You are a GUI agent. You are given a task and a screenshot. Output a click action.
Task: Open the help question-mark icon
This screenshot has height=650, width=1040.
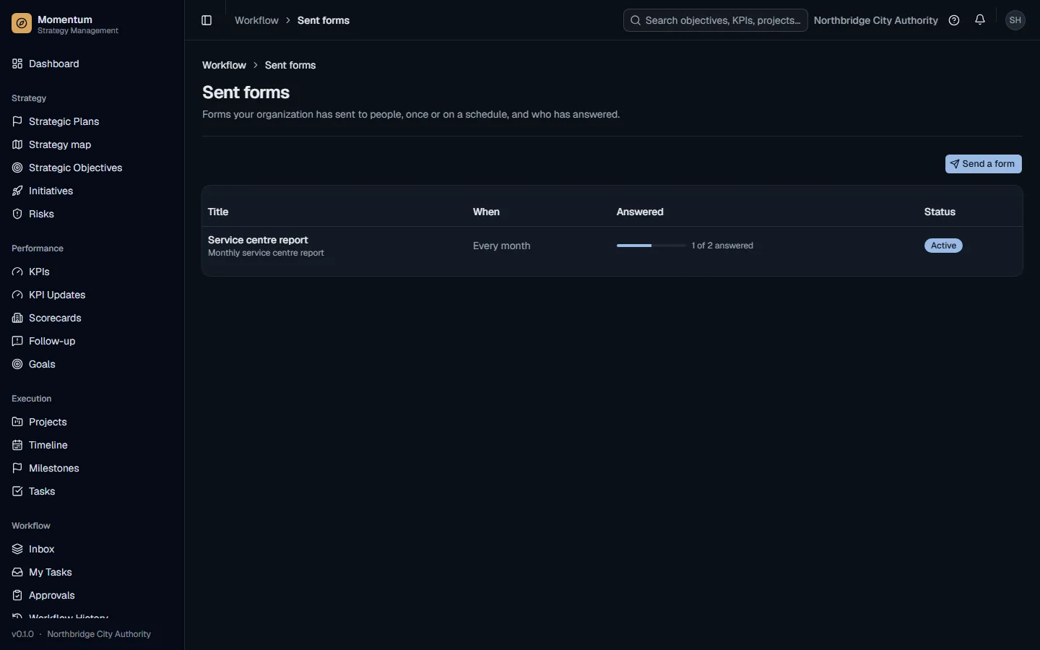pos(954,20)
